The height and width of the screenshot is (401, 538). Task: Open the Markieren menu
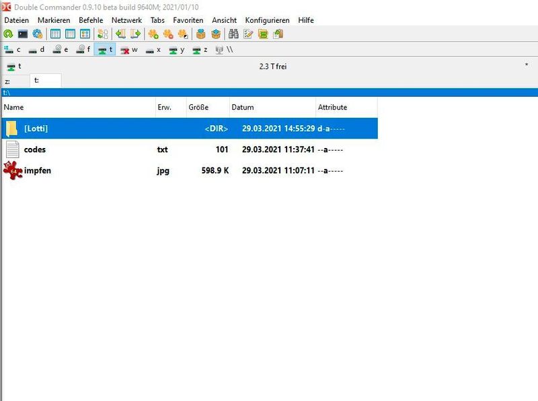pos(54,20)
